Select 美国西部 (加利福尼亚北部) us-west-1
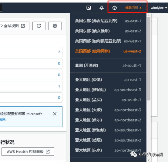This screenshot has height=162, width=168. (108, 41)
